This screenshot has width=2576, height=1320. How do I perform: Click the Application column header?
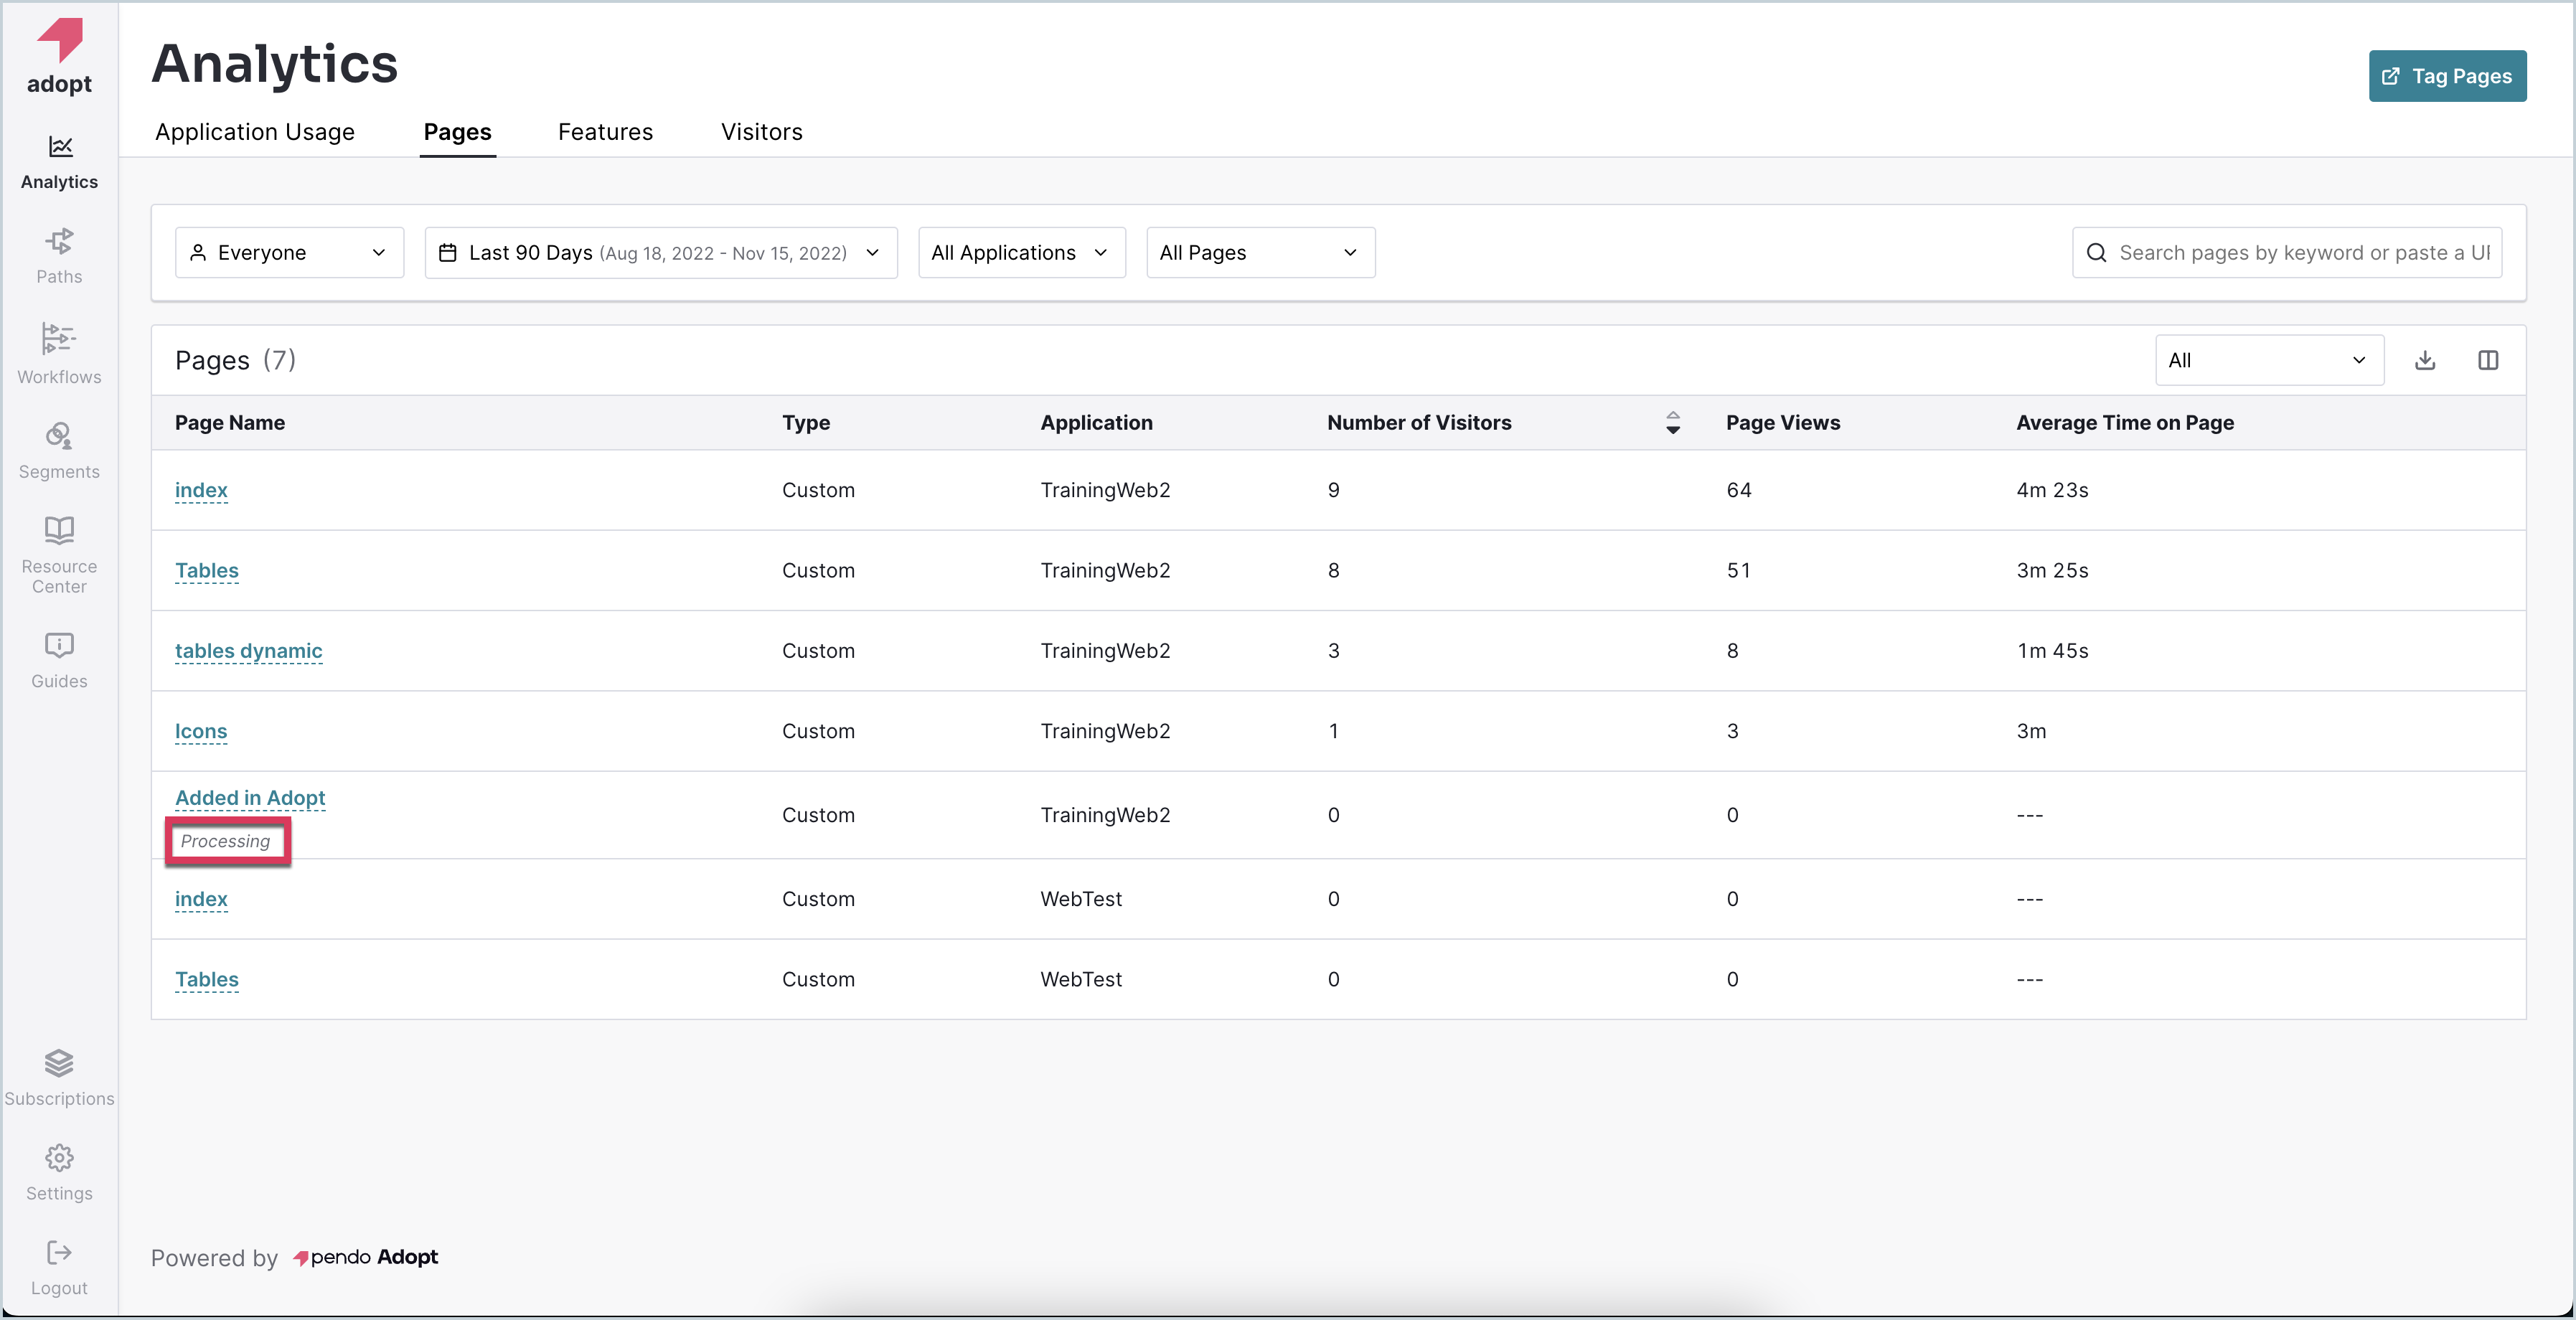pos(1096,423)
